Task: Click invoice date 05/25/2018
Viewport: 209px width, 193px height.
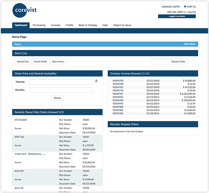Action: click(153, 81)
